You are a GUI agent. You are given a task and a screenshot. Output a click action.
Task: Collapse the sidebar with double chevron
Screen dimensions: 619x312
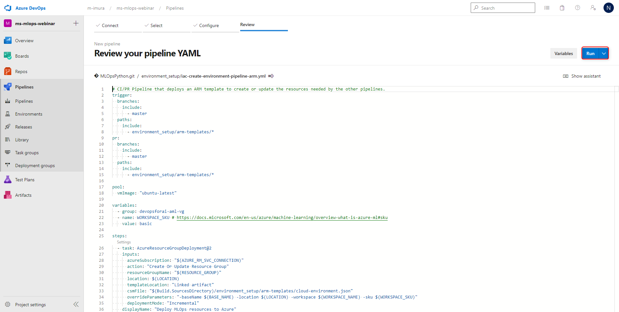[x=76, y=305]
